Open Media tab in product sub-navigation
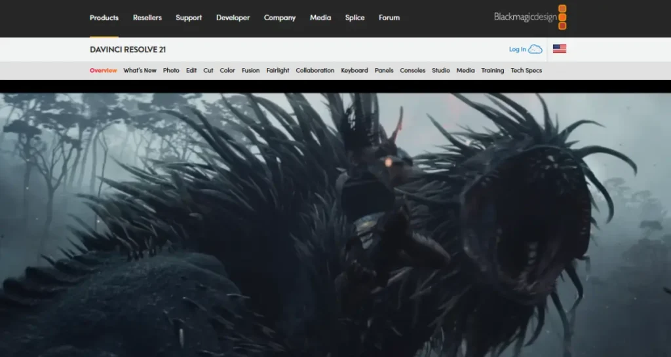Screen dimensions: 671x357 pyautogui.click(x=466, y=71)
